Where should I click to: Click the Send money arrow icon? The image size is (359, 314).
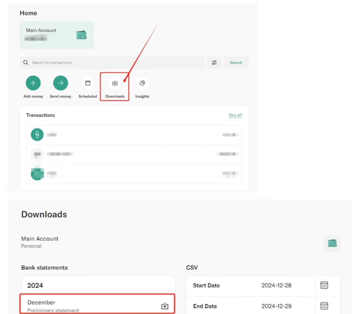coord(60,83)
